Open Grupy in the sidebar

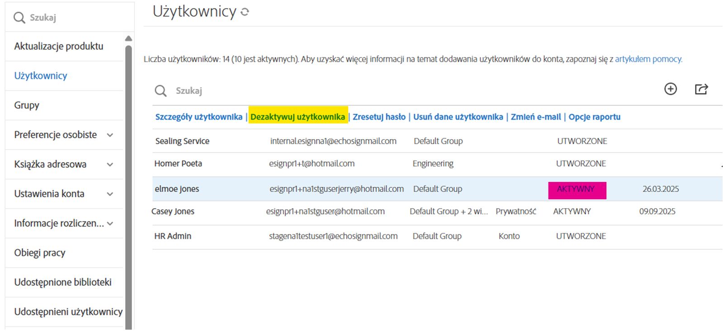[27, 105]
